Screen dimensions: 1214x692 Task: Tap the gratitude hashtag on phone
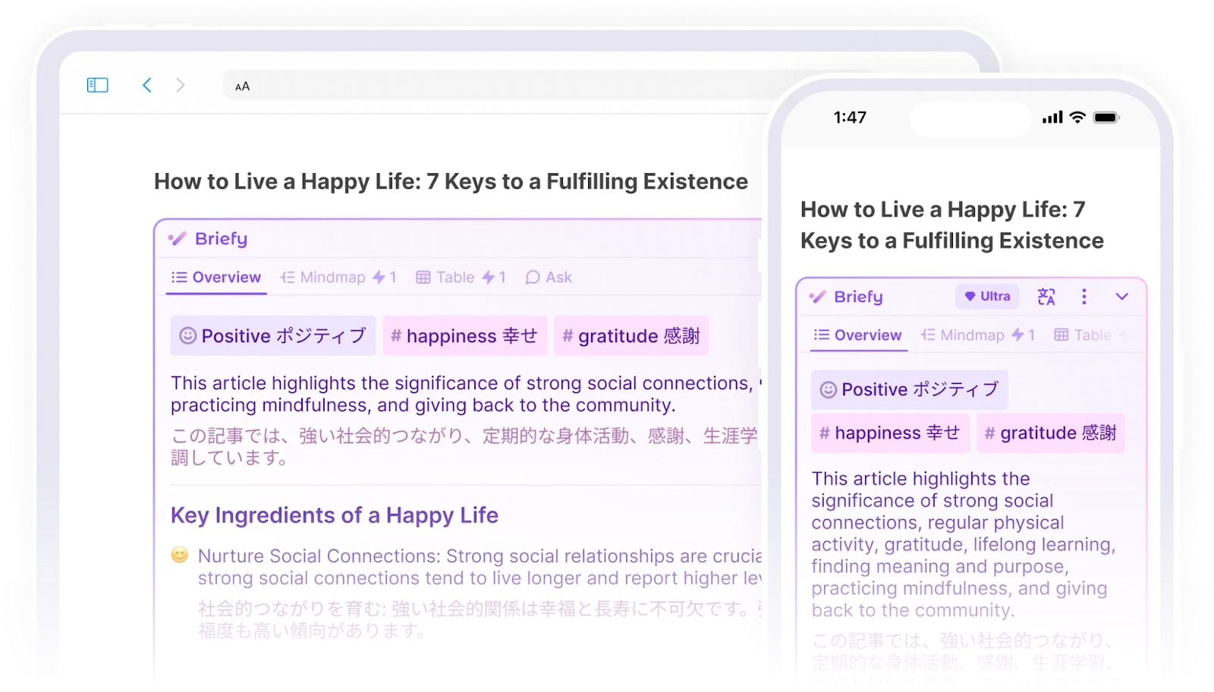[x=1050, y=433]
